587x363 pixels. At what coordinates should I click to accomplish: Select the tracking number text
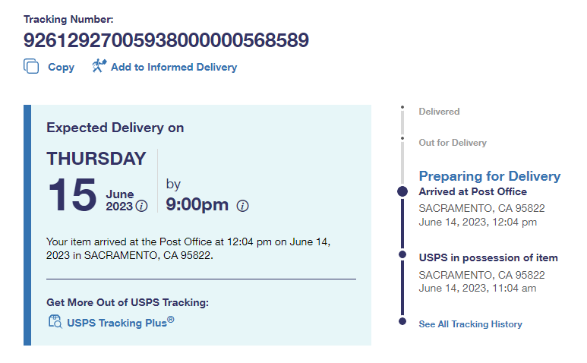pyautogui.click(x=166, y=39)
